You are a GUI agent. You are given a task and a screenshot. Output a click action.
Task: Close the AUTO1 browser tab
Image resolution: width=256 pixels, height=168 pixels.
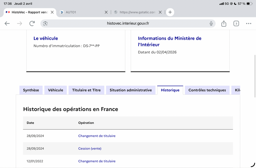106,12
